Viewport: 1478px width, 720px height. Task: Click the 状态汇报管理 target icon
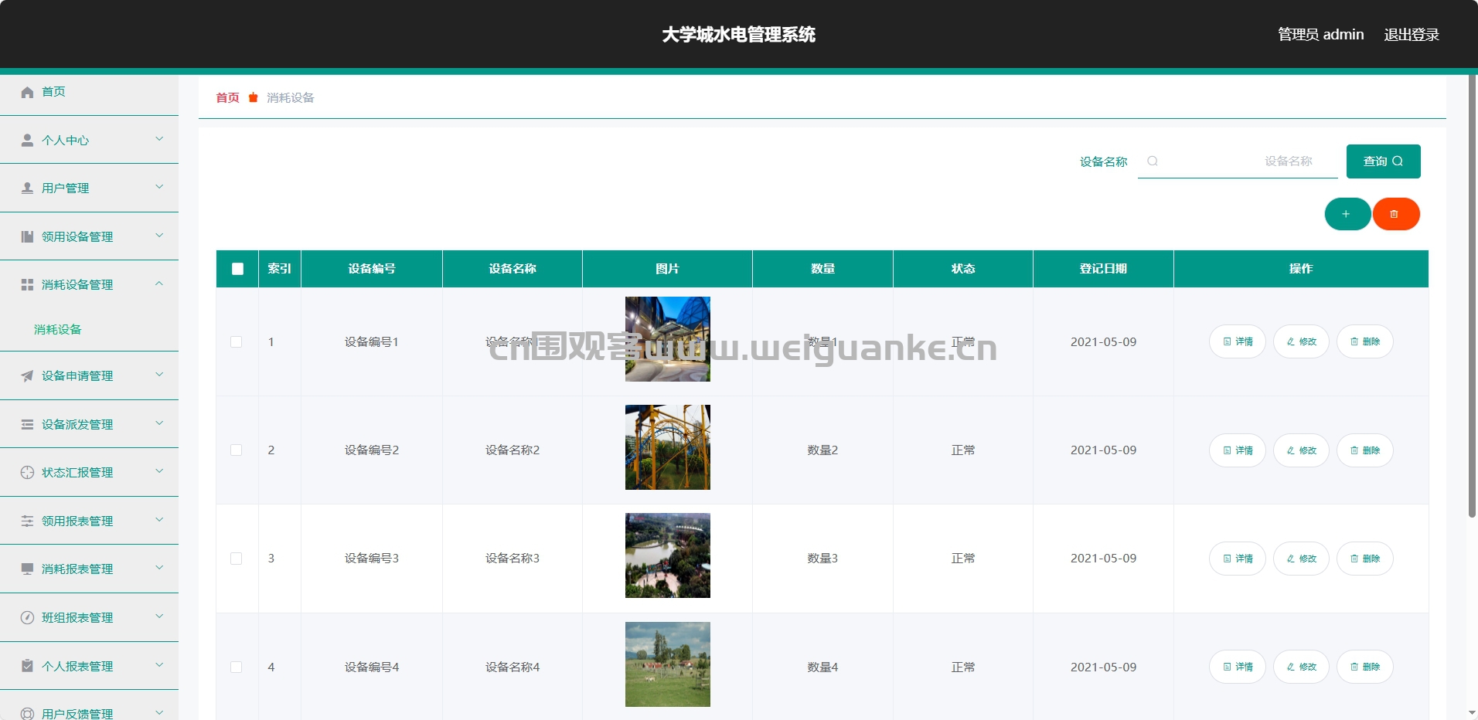click(27, 472)
